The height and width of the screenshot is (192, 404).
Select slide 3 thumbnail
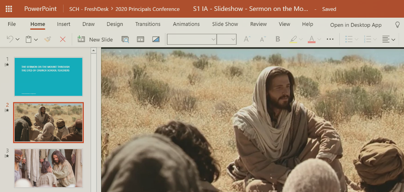48,168
